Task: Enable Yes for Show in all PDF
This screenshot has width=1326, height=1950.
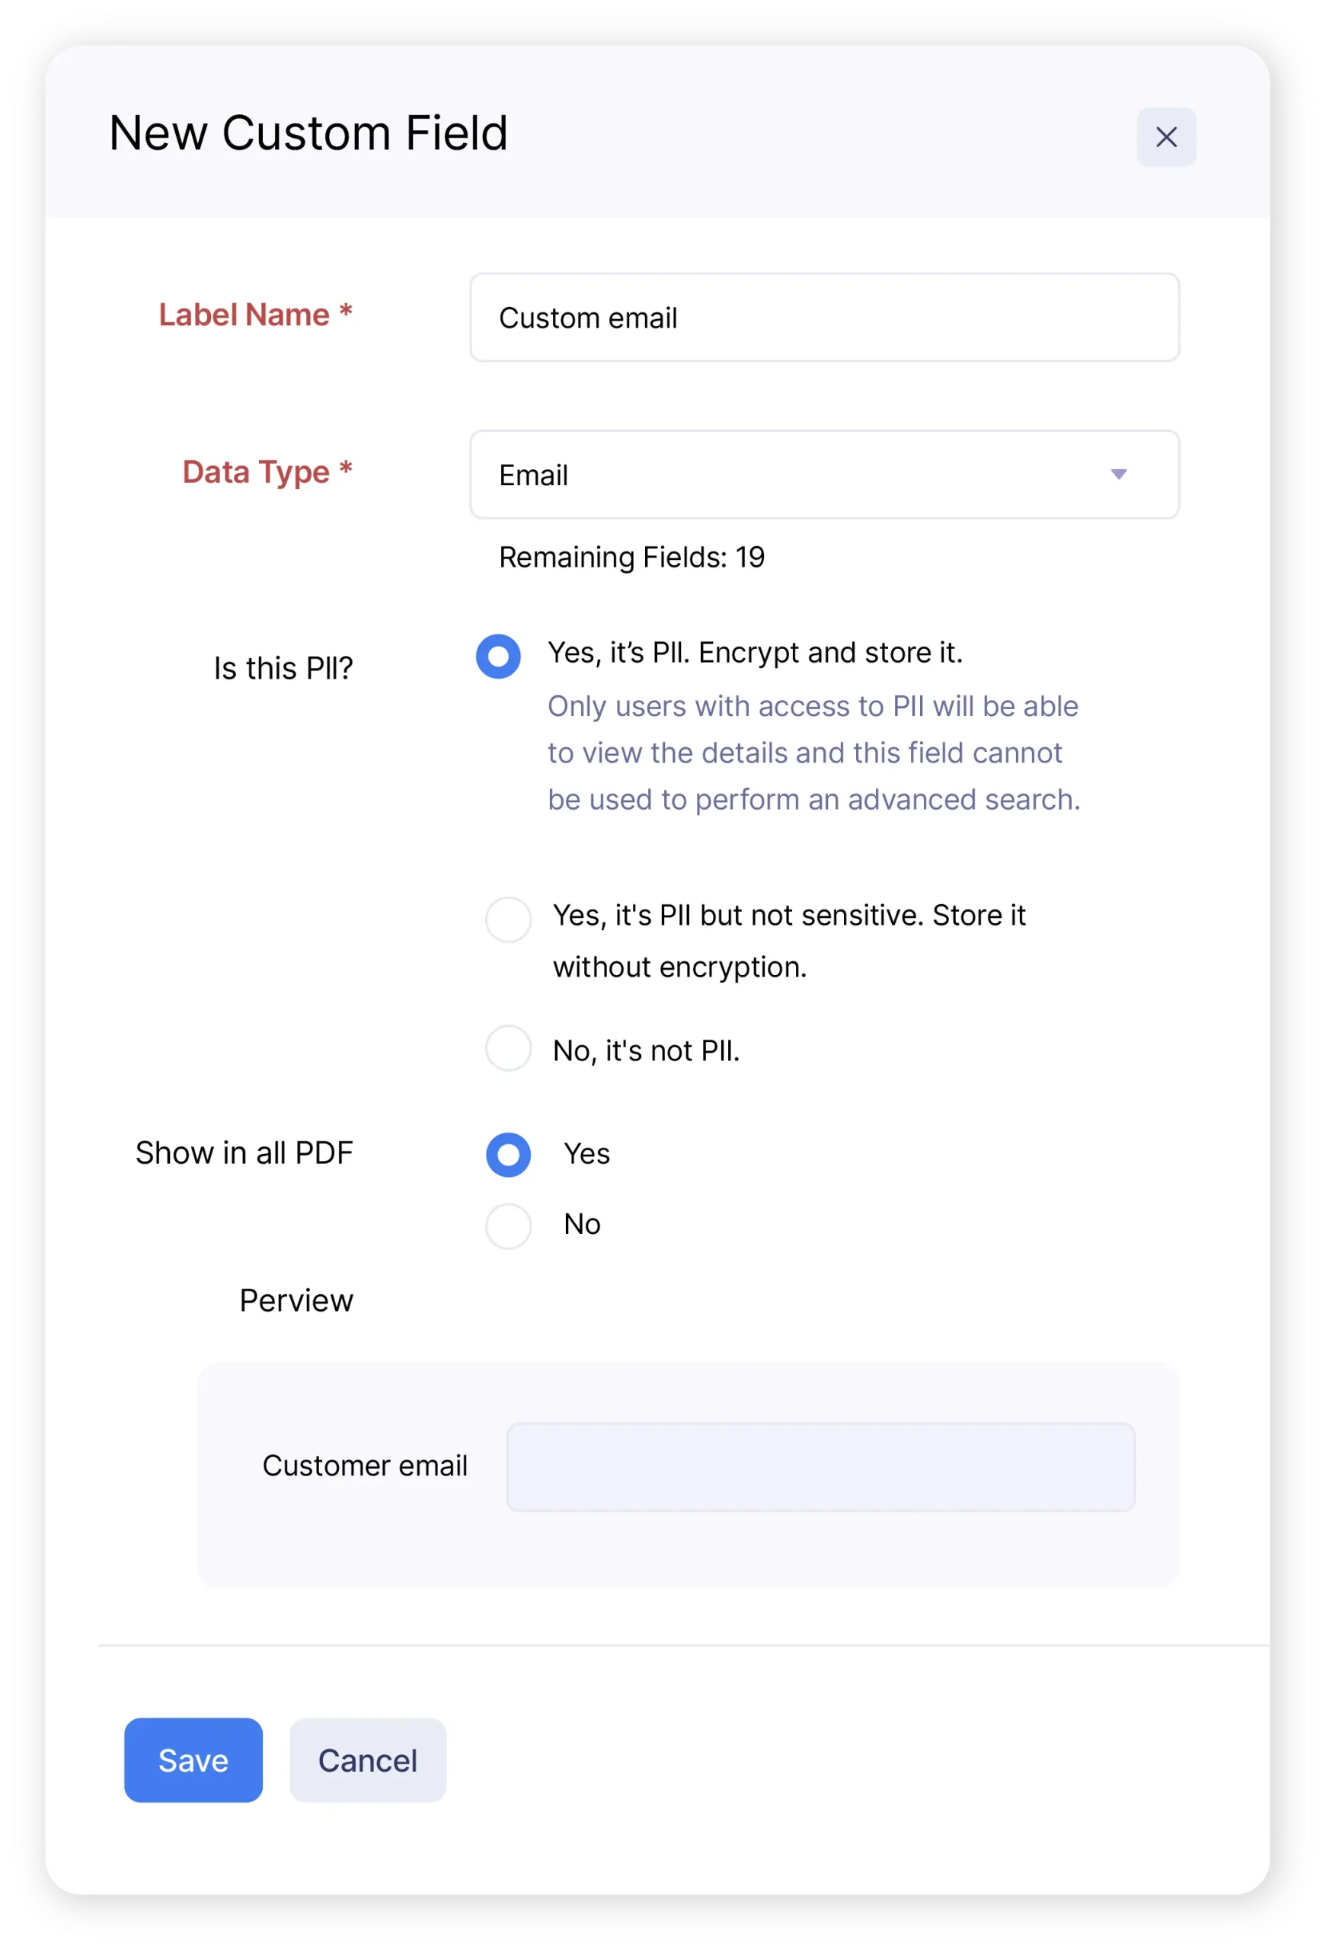Action: 508,1155
